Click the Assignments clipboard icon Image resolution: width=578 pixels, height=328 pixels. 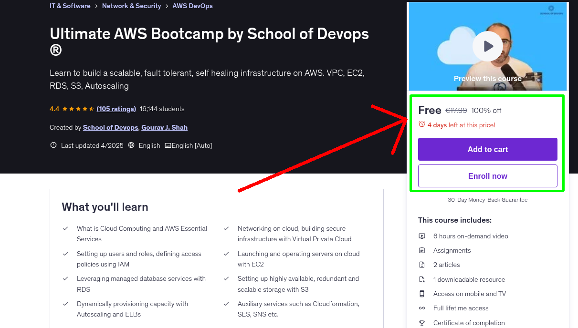(422, 250)
